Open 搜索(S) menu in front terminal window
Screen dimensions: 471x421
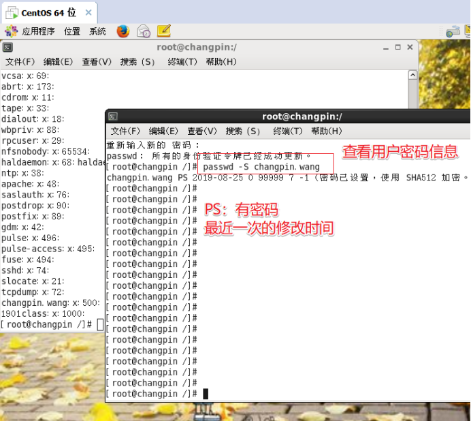243,131
